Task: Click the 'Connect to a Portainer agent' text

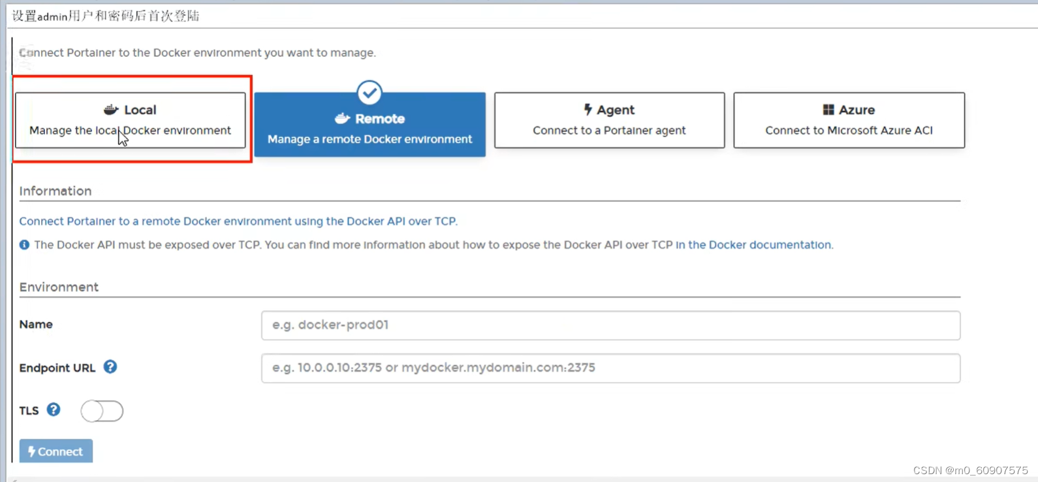Action: tap(609, 131)
